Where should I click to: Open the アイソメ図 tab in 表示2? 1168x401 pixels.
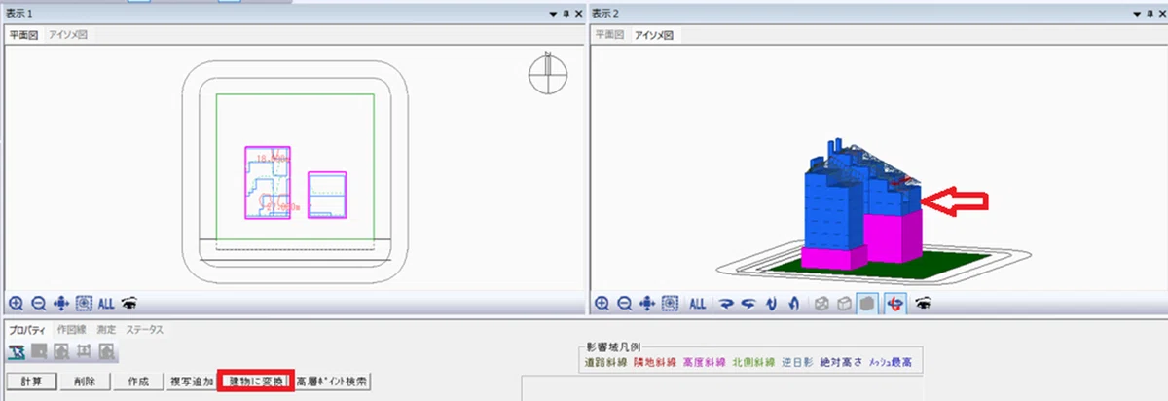[x=656, y=35]
